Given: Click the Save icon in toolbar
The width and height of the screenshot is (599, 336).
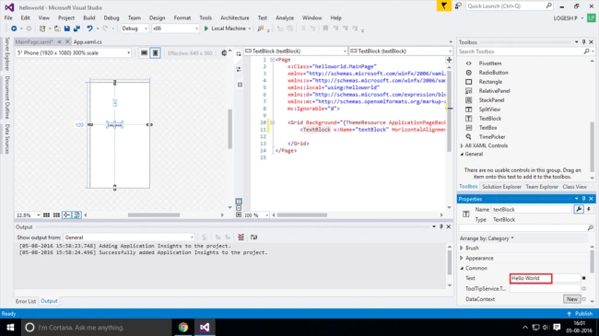Looking at the screenshot, I should point(67,29).
